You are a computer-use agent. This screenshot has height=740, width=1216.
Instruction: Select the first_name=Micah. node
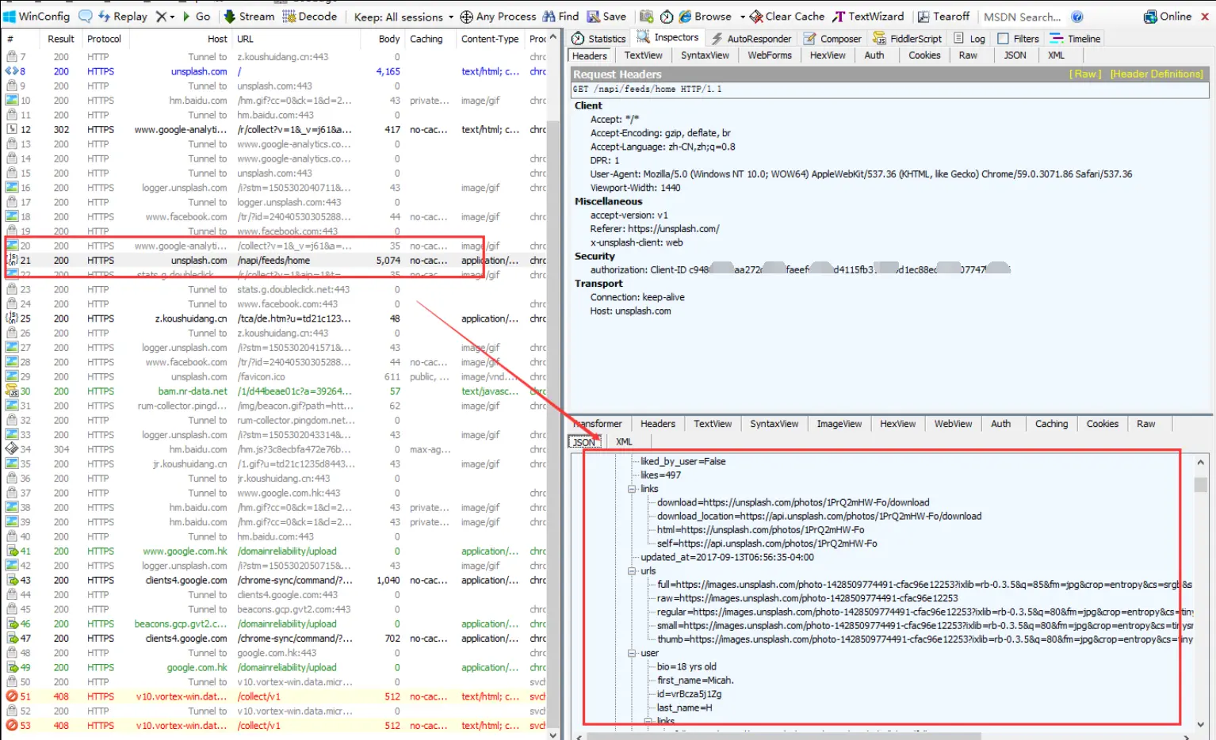695,681
